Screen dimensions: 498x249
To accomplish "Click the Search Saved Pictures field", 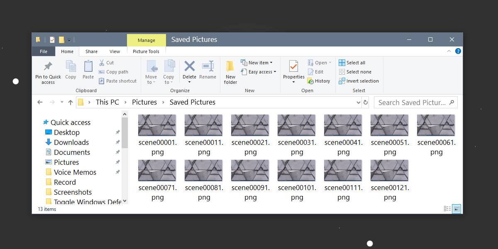I will 415,102.
